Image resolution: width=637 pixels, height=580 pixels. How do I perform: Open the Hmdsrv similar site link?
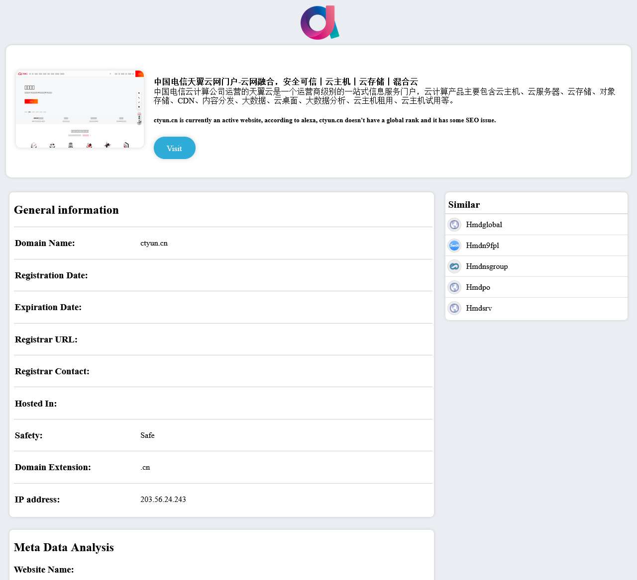coord(479,308)
